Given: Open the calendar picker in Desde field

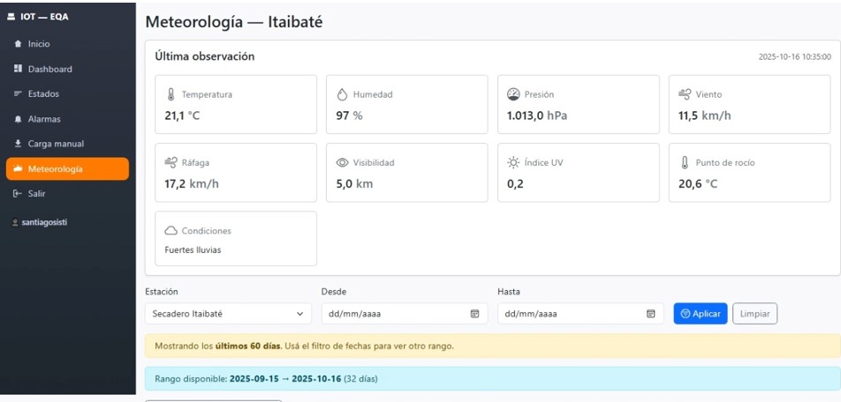Looking at the screenshot, I should (474, 314).
